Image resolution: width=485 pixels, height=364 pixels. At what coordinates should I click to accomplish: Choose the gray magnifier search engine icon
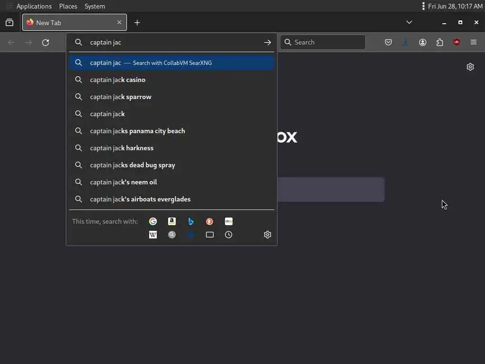pyautogui.click(x=172, y=235)
